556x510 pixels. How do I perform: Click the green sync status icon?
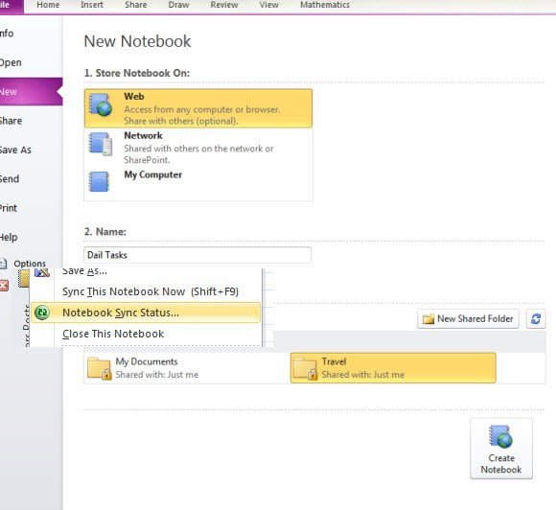click(42, 313)
